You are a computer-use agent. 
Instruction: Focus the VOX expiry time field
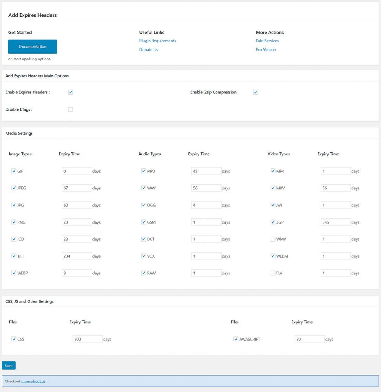coord(206,256)
